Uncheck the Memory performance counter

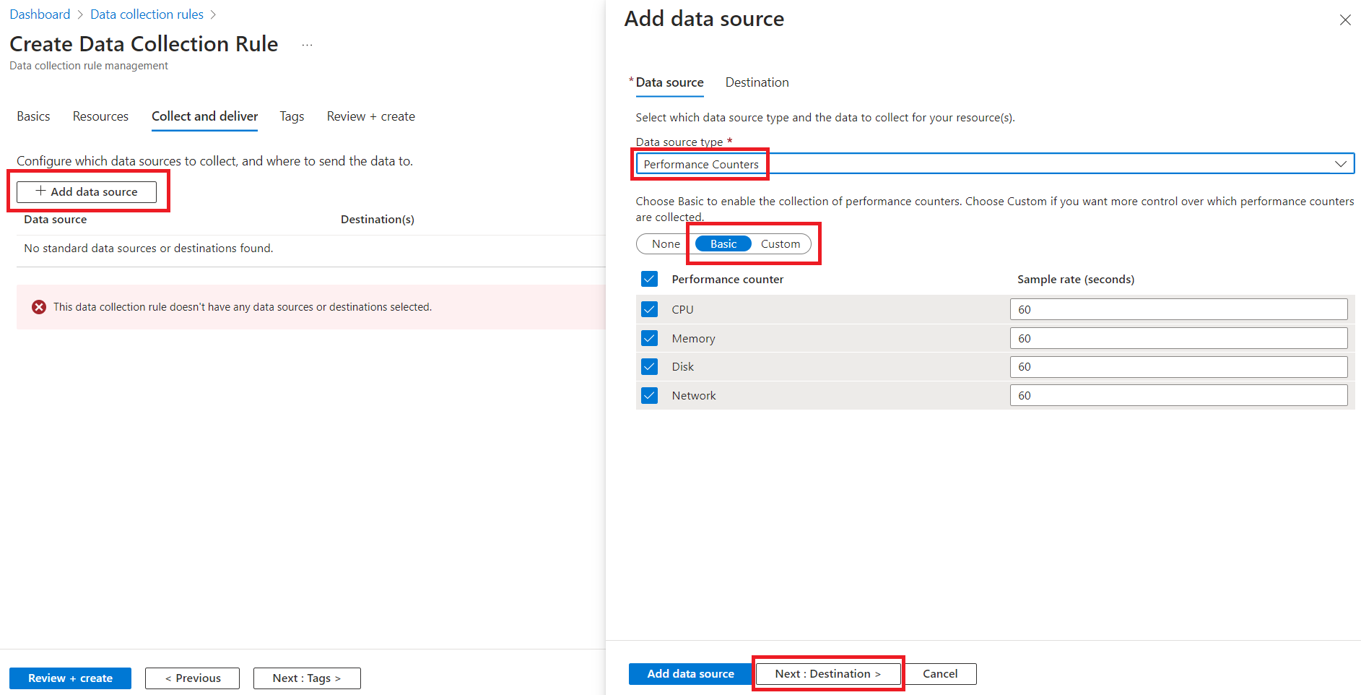[x=650, y=338]
